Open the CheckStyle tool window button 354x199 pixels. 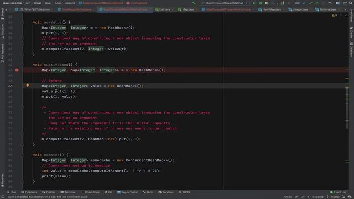tap(90, 192)
